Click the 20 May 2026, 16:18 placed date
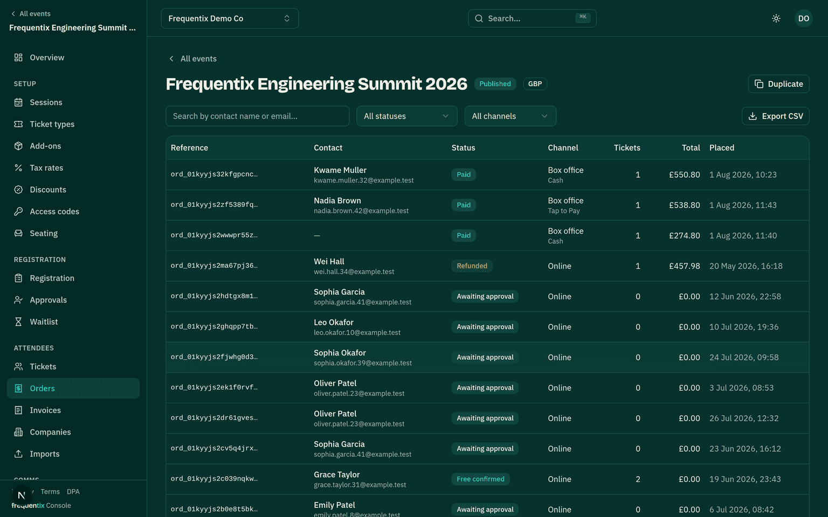This screenshot has width=828, height=517. (x=746, y=266)
